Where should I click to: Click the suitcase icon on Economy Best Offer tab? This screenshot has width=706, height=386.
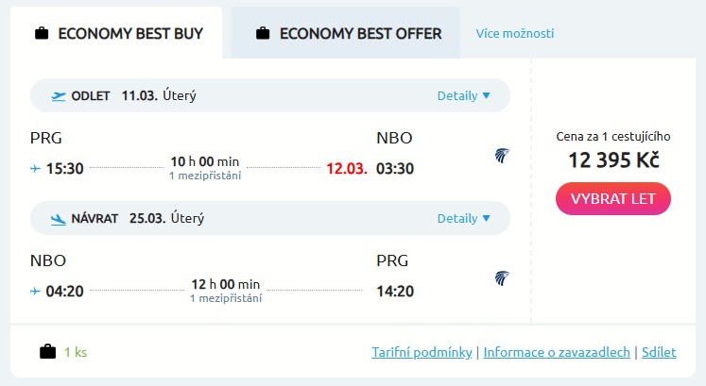(264, 34)
